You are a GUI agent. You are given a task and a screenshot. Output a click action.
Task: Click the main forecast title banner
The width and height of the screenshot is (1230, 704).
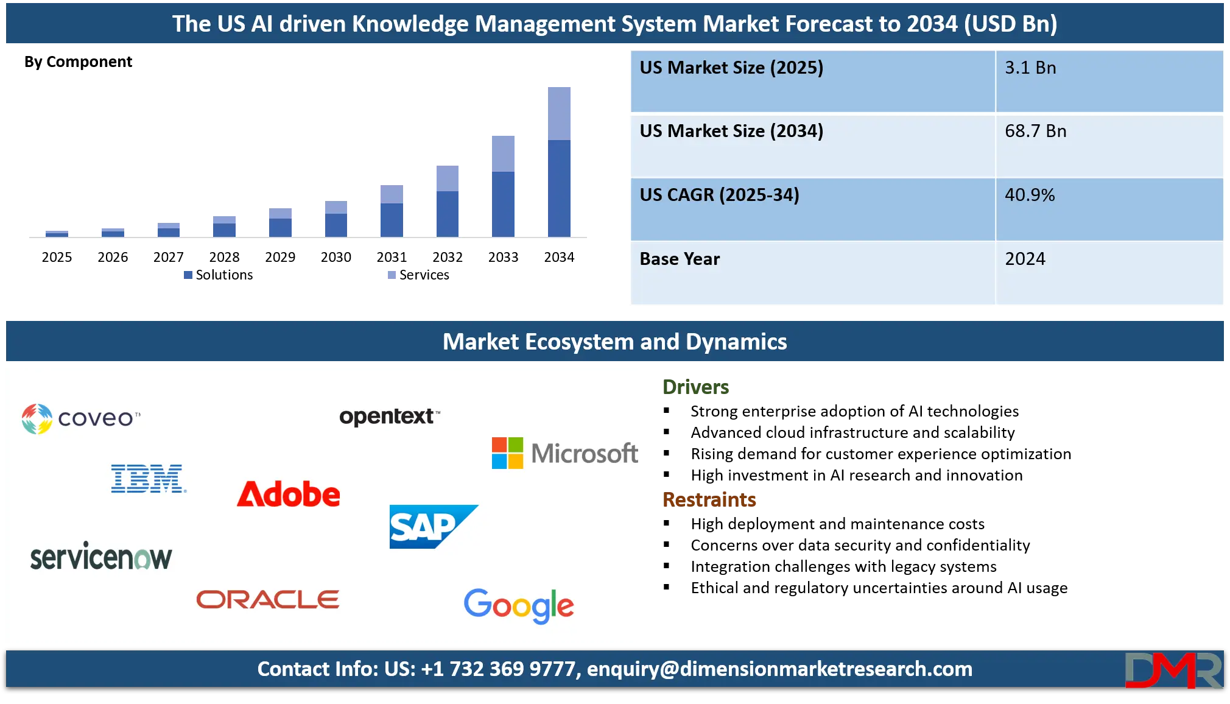click(615, 23)
